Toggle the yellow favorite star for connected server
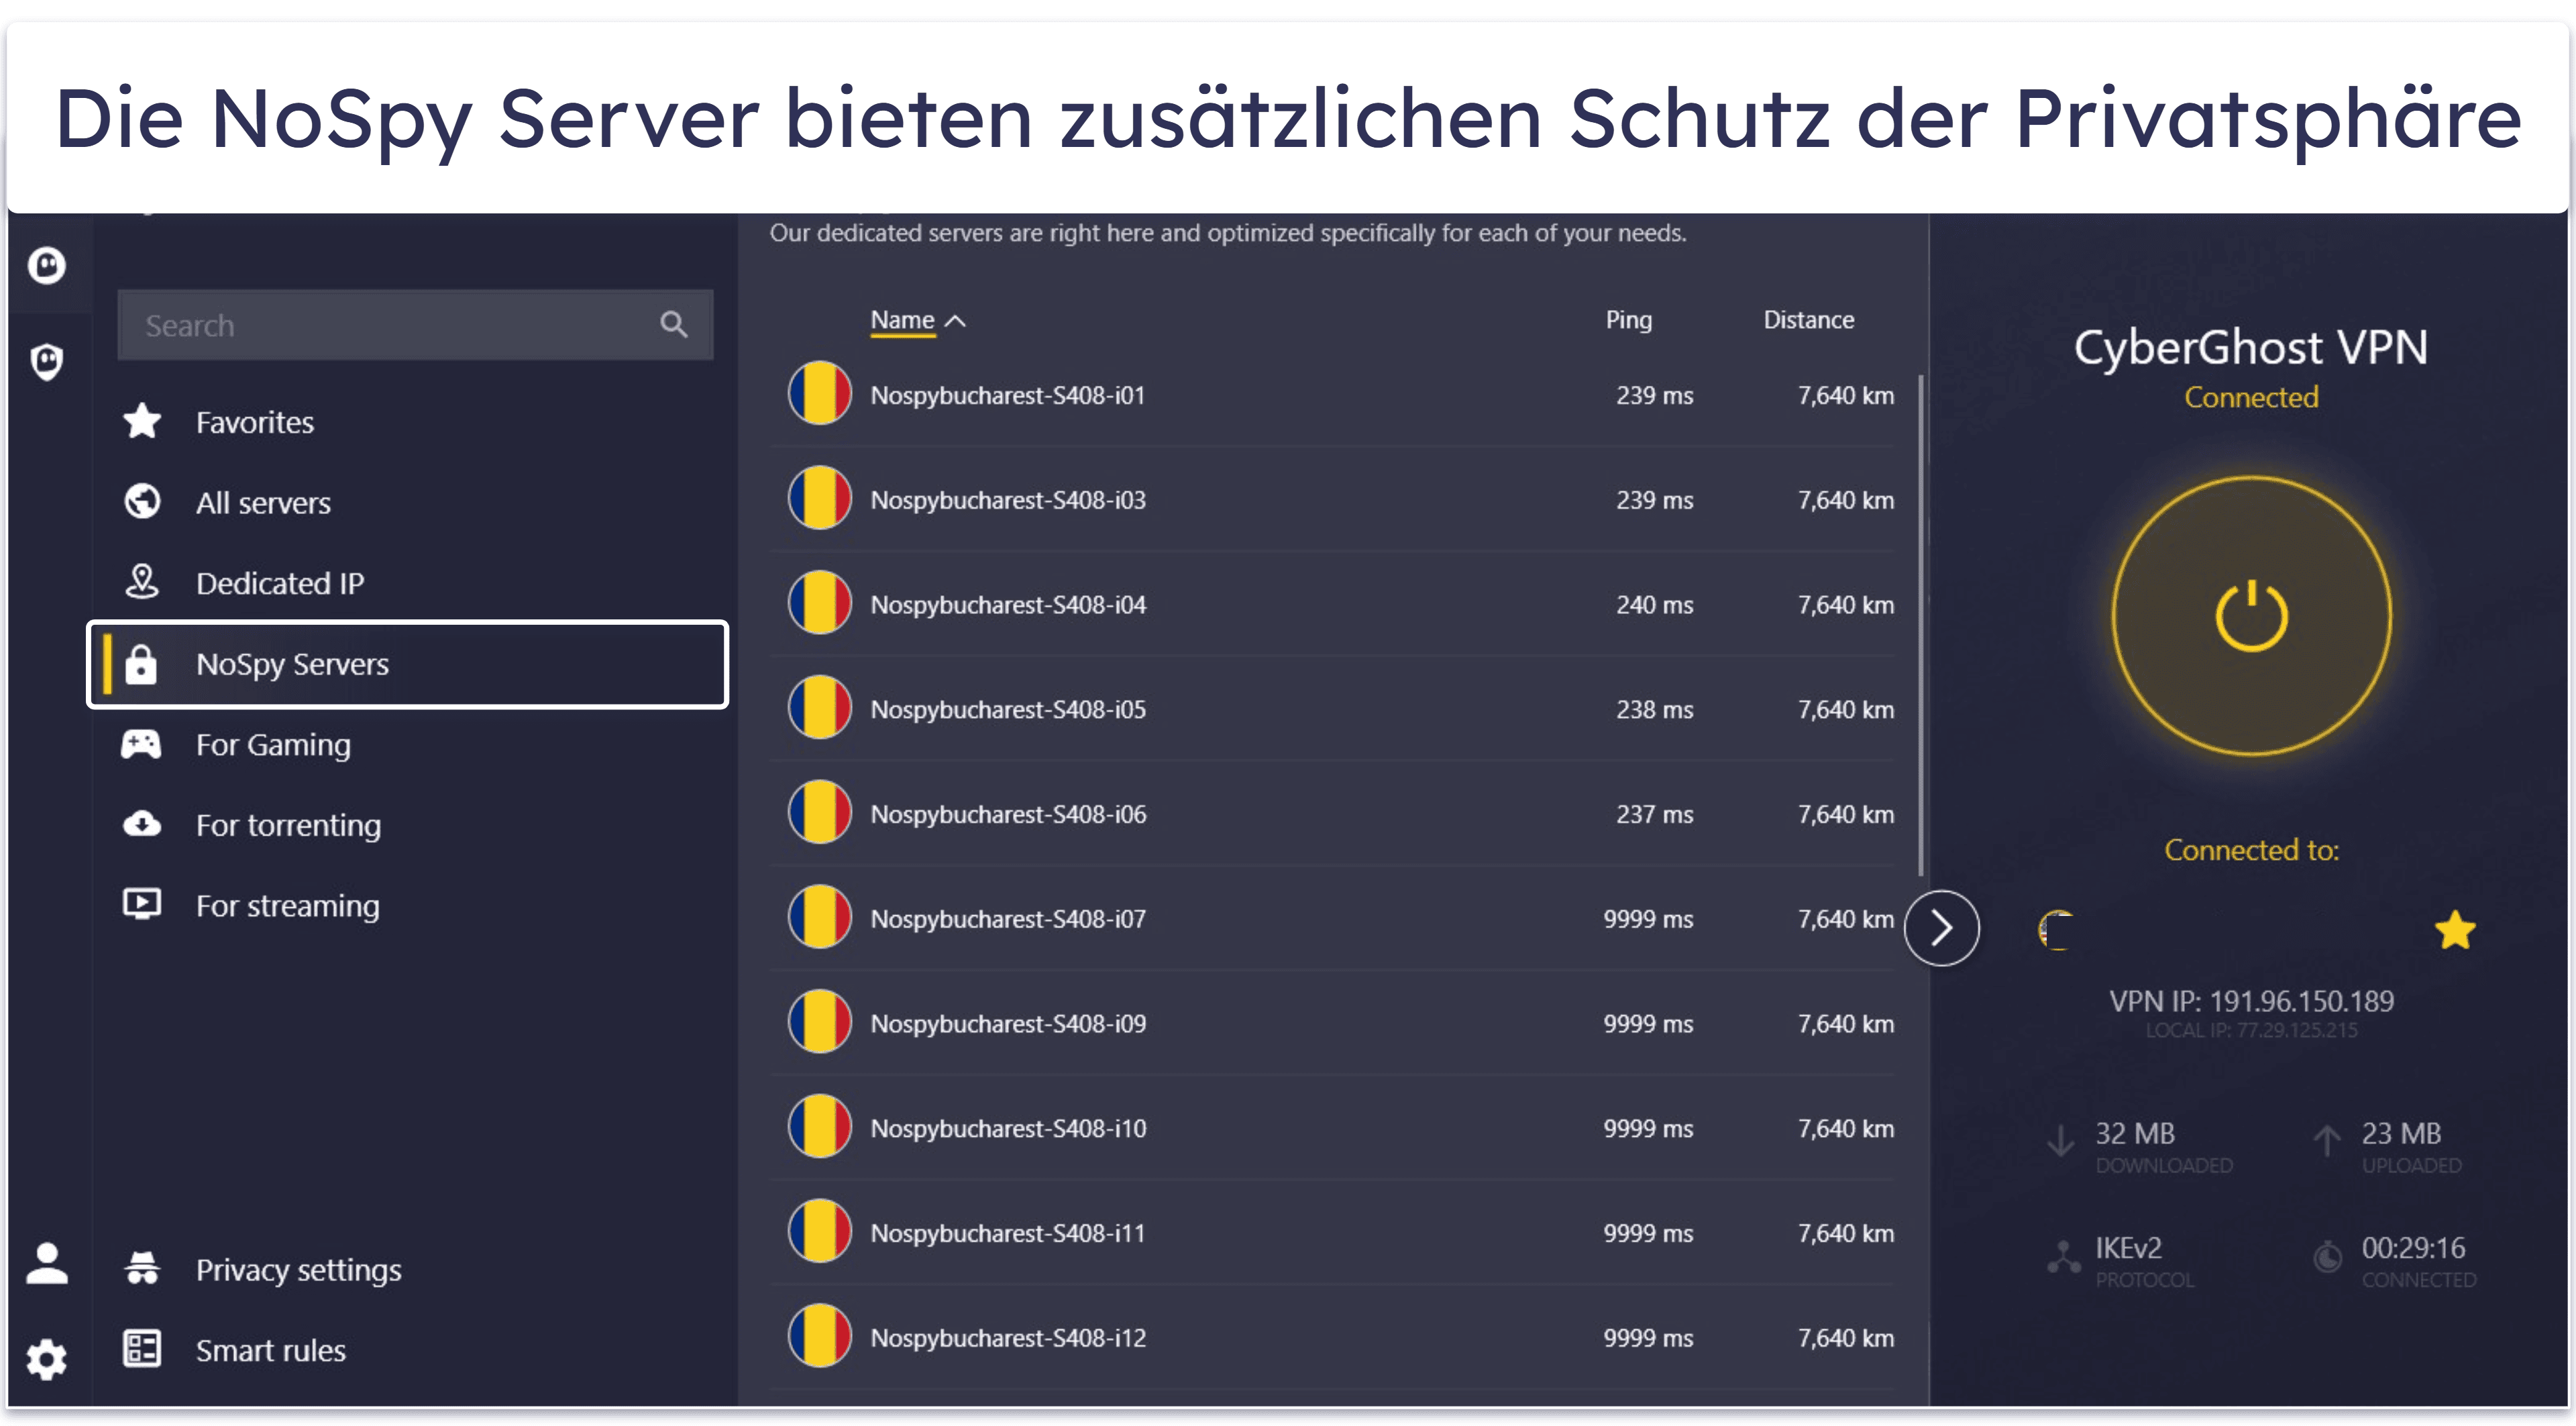Screen dimensions: 2576x1426 tap(2455, 930)
